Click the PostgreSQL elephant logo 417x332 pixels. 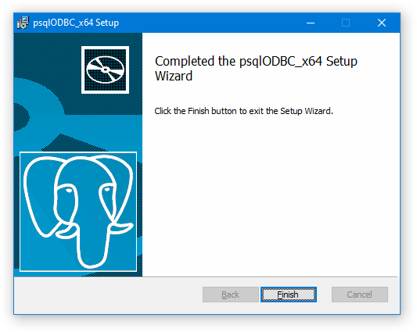tap(78, 212)
